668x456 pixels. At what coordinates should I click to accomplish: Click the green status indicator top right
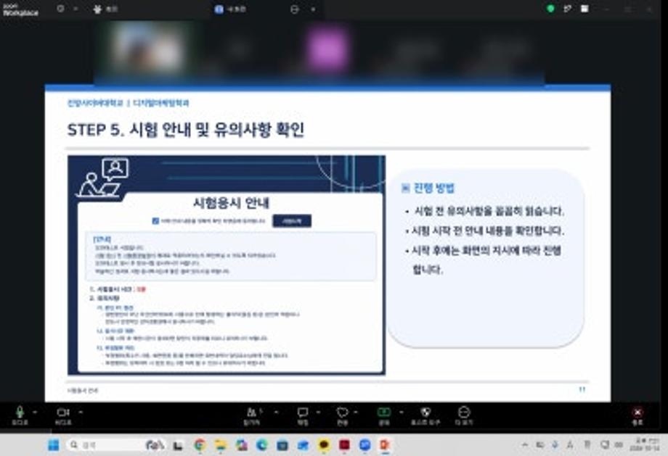pyautogui.click(x=550, y=8)
